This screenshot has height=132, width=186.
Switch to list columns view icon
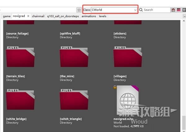pyautogui.click(x=184, y=10)
